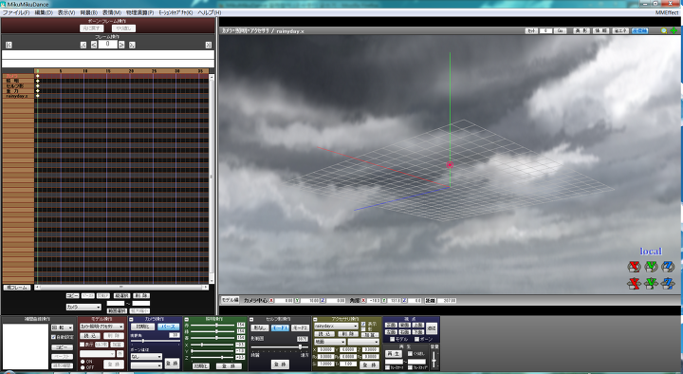
Task: Adjust the self shadow range slider
Action: (x=280, y=347)
